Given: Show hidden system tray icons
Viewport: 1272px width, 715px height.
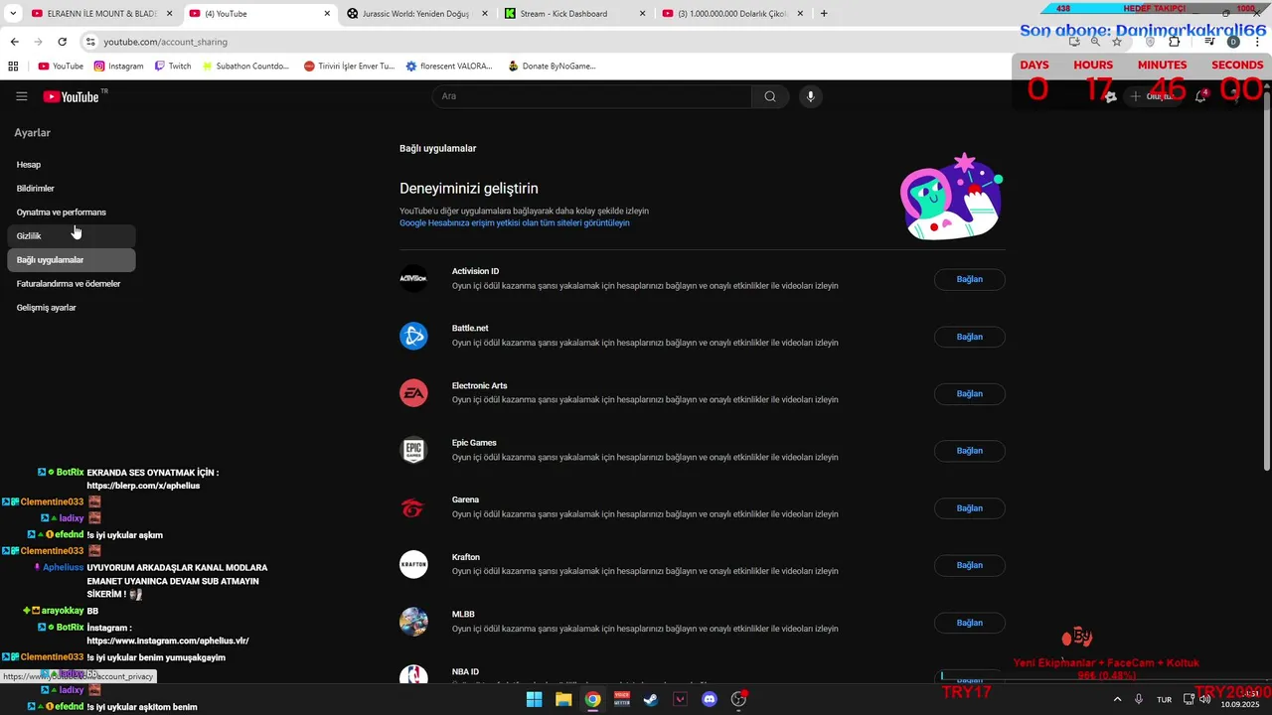Looking at the screenshot, I should point(1117,699).
